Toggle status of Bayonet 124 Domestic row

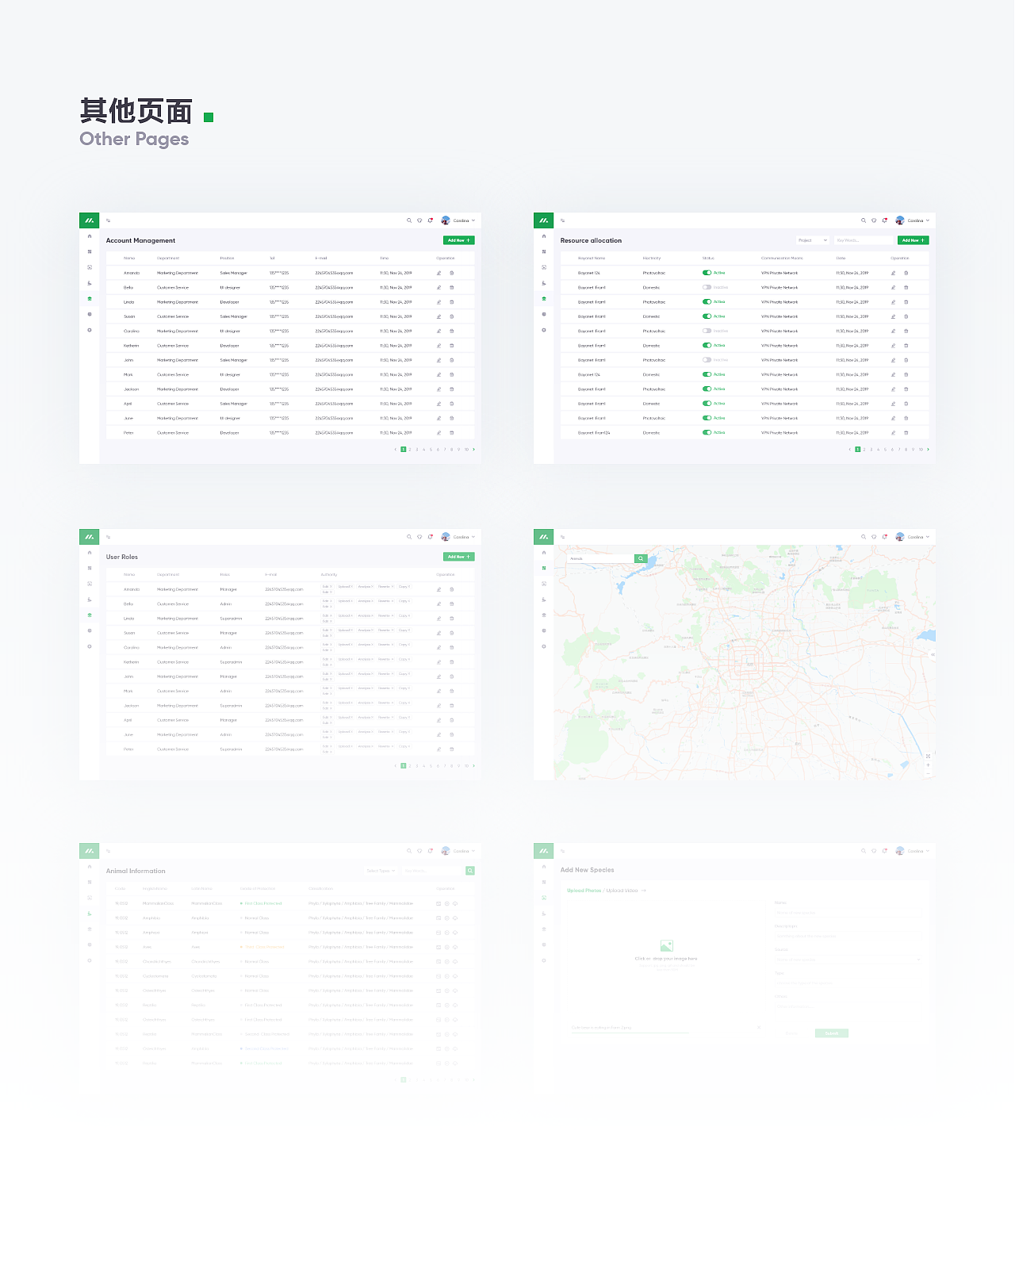[707, 374]
